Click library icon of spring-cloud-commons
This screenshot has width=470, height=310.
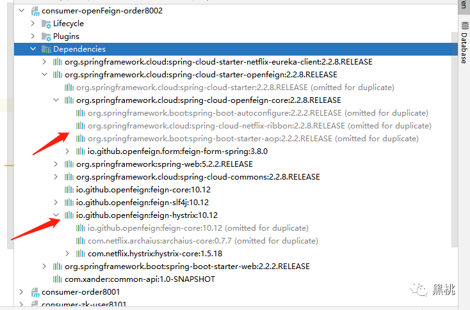click(x=69, y=177)
